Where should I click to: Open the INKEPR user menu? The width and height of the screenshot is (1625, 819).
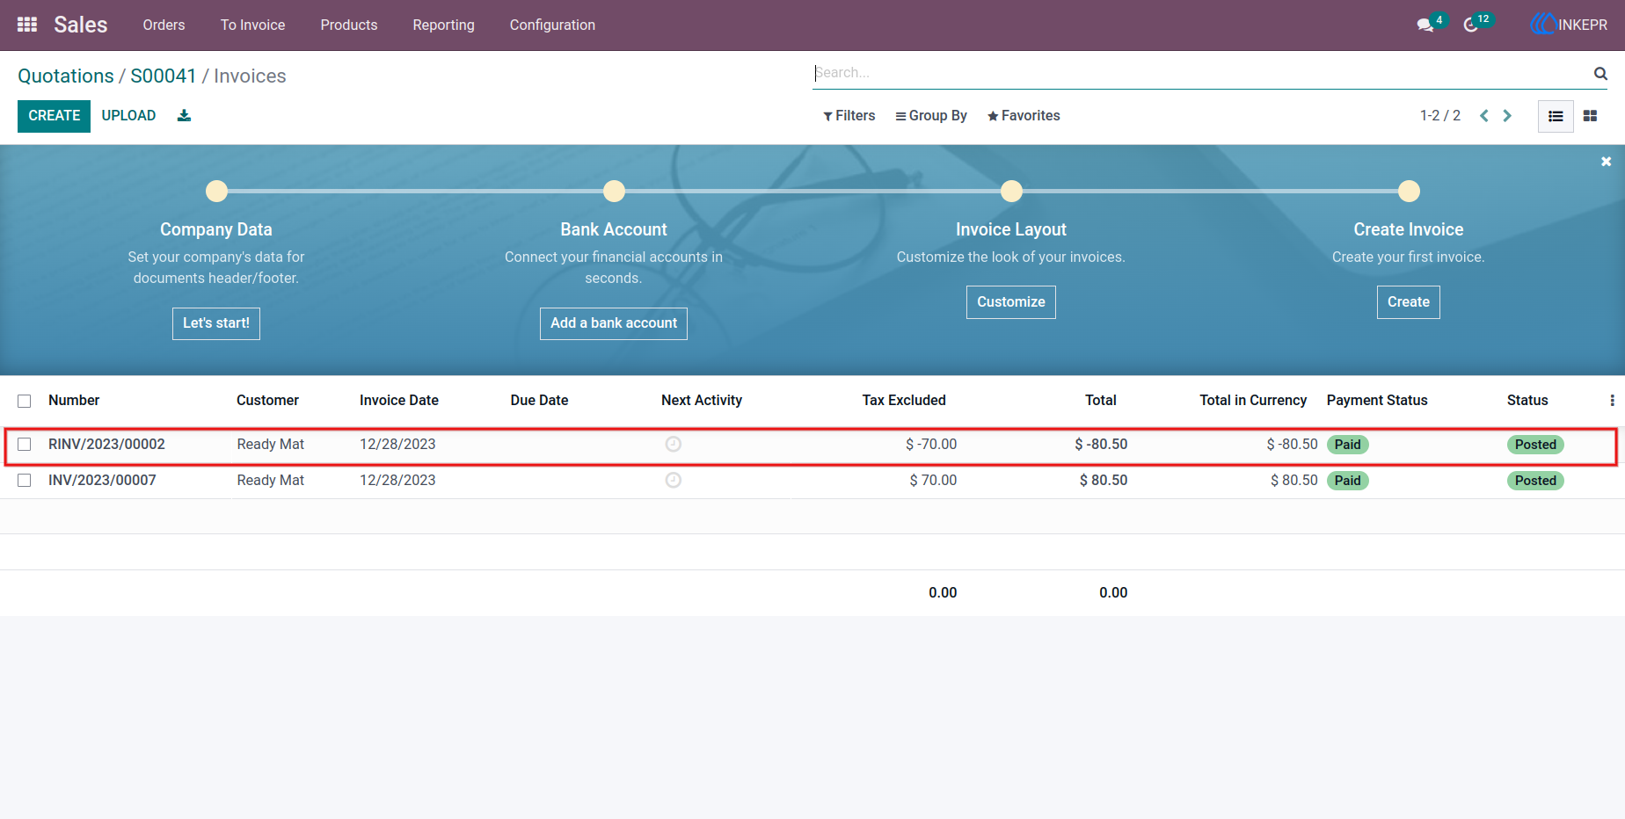1569,25
